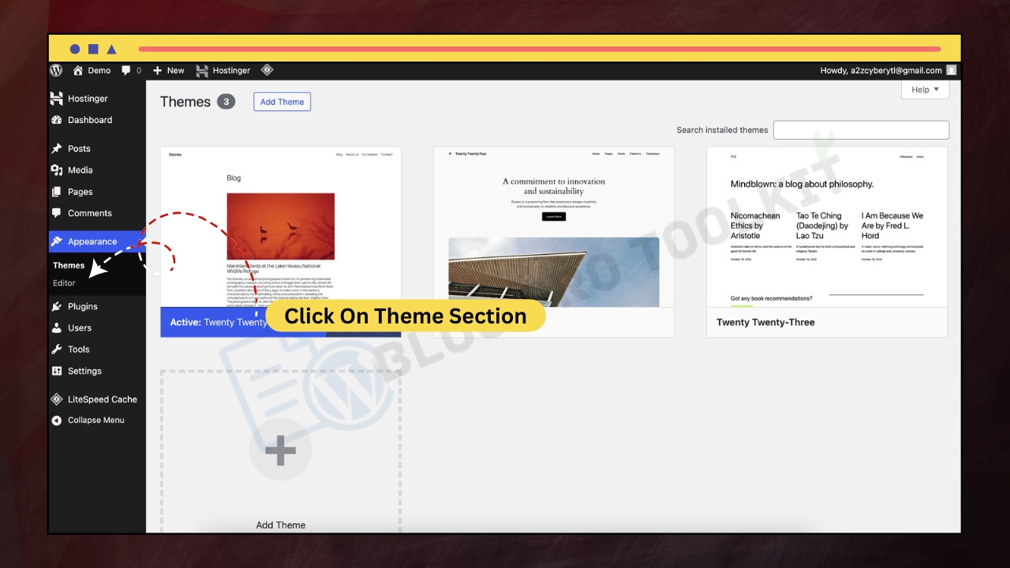Open the LiteSpeed diamond icon in admin bar
This screenshot has width=1010, height=568.
pyautogui.click(x=267, y=70)
